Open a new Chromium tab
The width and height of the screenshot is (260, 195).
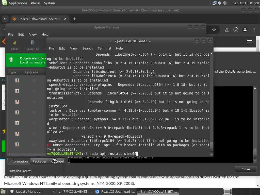pyautogui.click(x=74, y=19)
